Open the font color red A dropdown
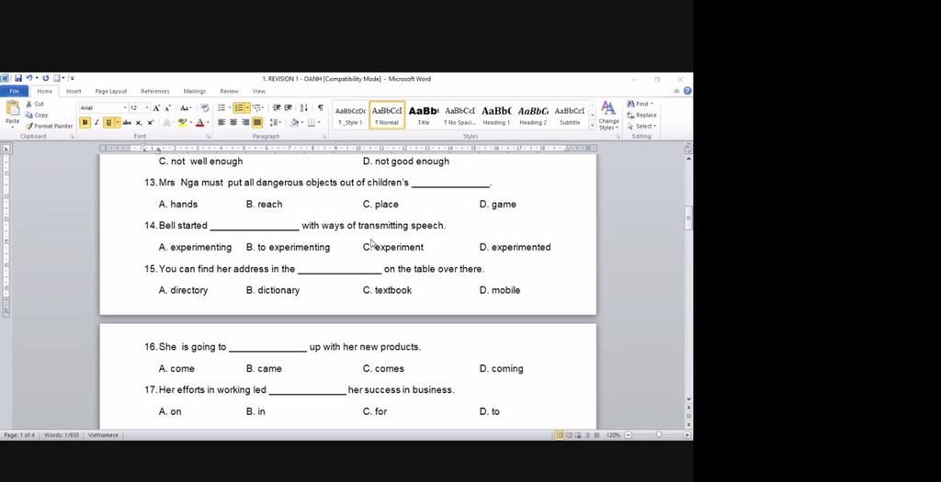The image size is (941, 482). point(208,122)
